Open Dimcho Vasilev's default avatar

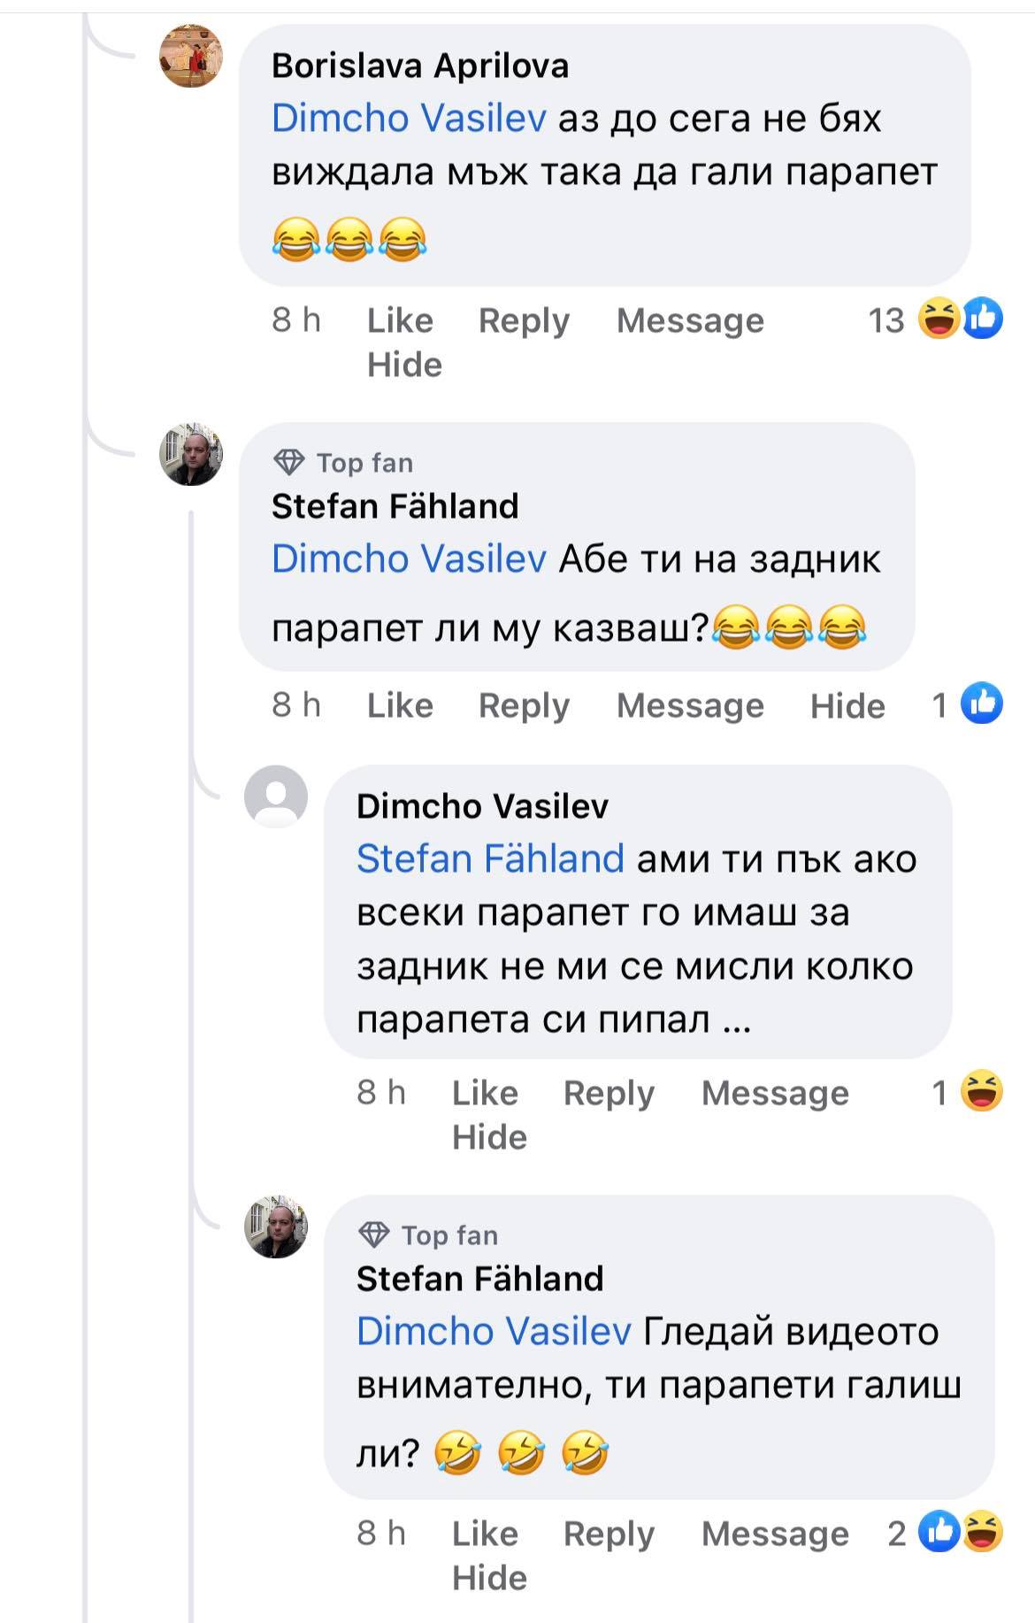(275, 796)
